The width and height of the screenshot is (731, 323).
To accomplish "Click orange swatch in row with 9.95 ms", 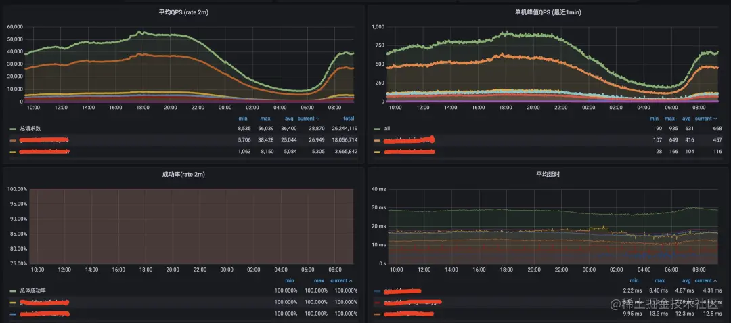I will pyautogui.click(x=377, y=314).
